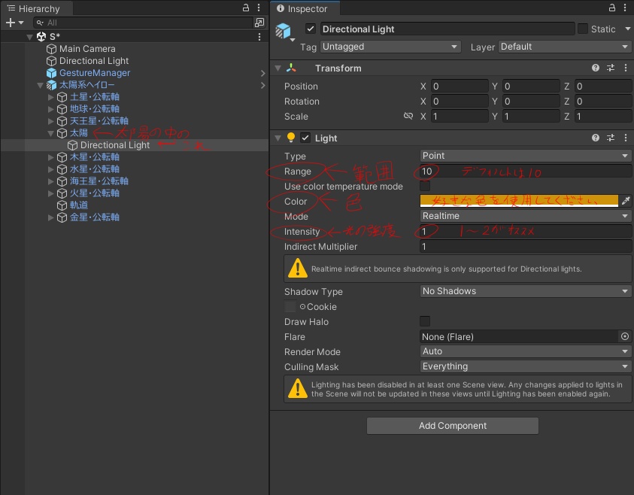Screen dimensions: 634x495
Task: Click the Cookie texture slot
Action: tap(290, 306)
